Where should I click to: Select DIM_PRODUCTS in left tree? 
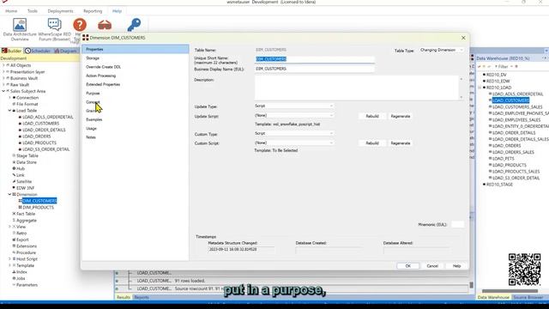pyautogui.click(x=38, y=208)
